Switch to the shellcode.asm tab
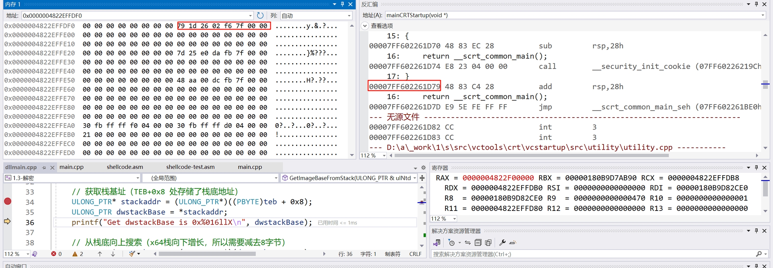 125,167
